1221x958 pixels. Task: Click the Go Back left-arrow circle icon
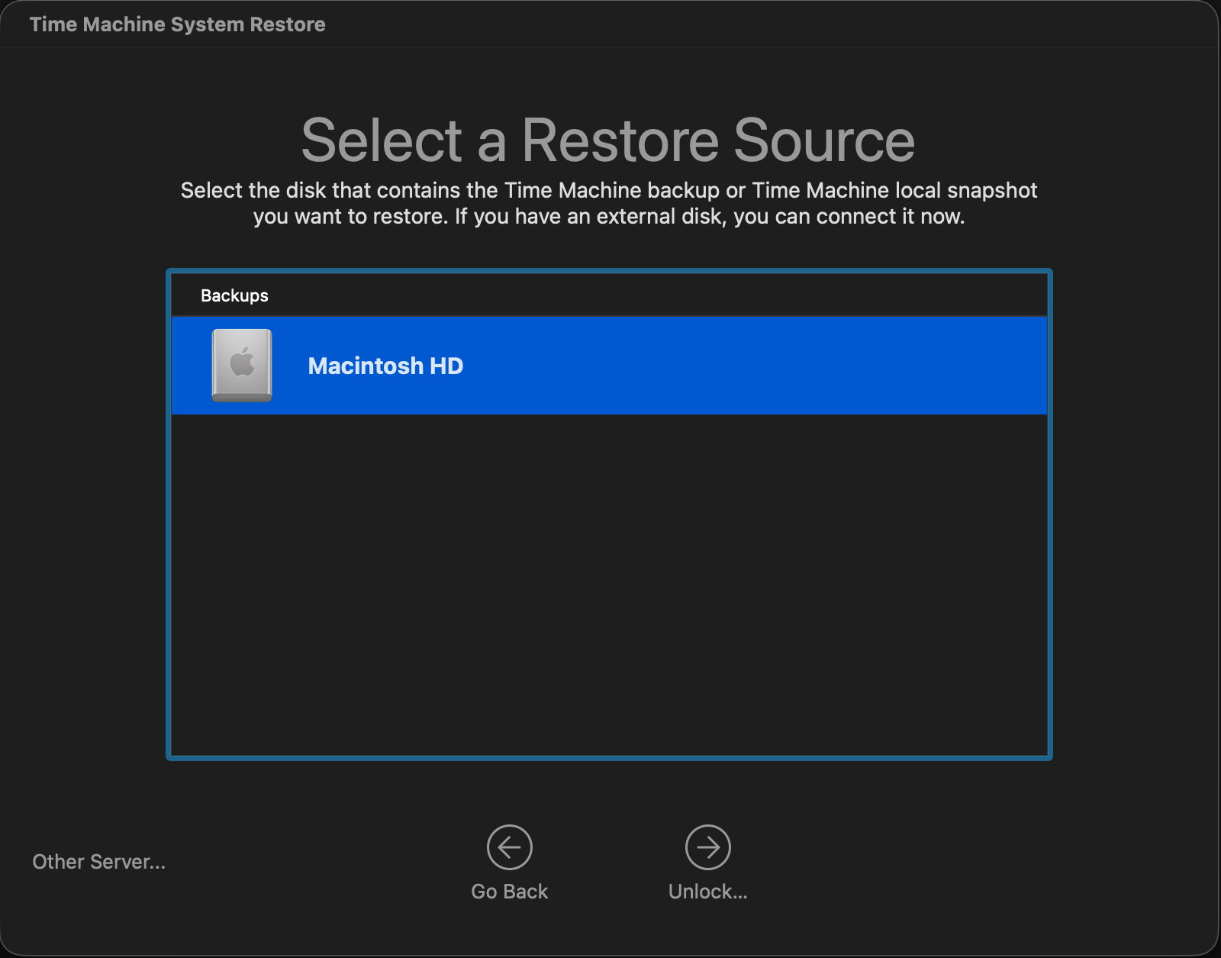[x=509, y=847]
